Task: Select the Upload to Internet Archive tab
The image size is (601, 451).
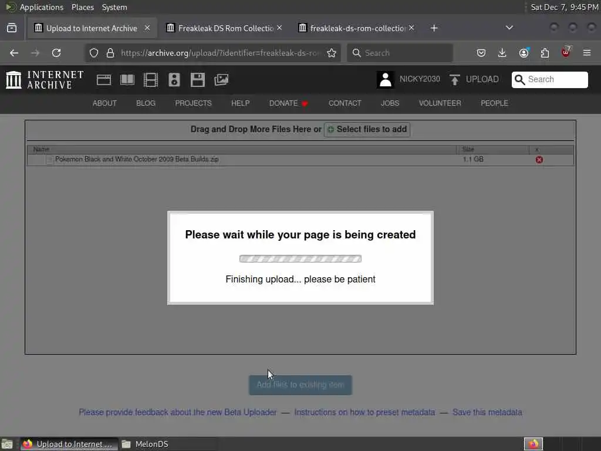Action: (x=92, y=28)
